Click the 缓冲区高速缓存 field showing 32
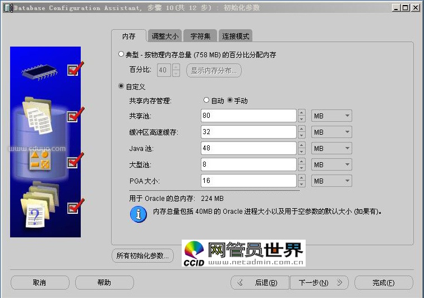Screen dimensions: 424x298 [248, 132]
